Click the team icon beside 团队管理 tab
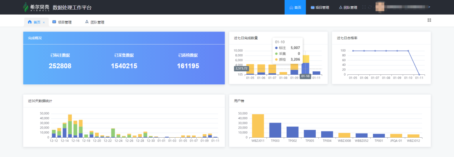Image resolution: width=454 pixels, height=157 pixels. tap(87, 22)
